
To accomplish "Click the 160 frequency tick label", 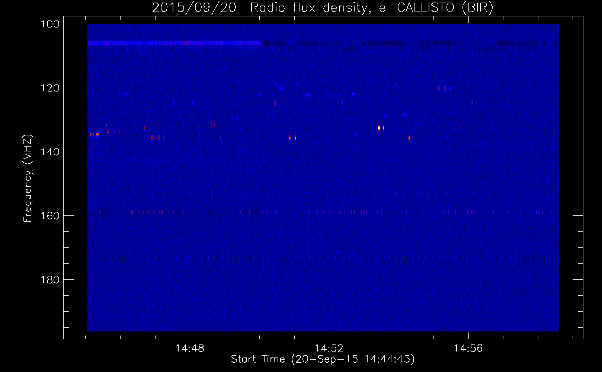I will [x=50, y=216].
